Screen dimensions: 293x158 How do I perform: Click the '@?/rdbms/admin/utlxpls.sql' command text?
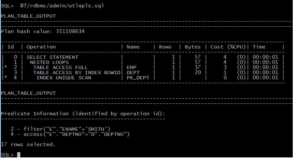point(62,6)
